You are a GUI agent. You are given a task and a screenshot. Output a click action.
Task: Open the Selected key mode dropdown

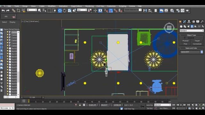click(162, 105)
